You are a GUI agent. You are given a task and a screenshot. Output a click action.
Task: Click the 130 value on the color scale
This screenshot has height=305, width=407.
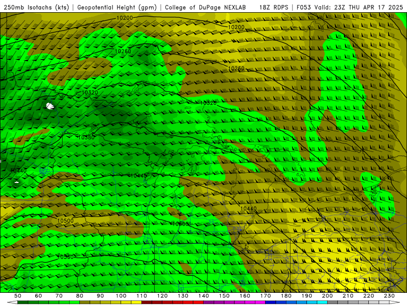(x=183, y=296)
